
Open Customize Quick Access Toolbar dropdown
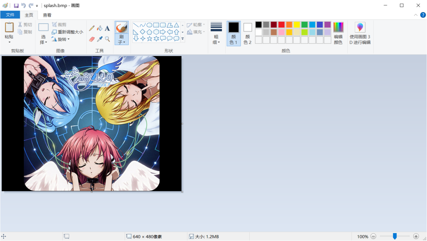(x=37, y=5)
